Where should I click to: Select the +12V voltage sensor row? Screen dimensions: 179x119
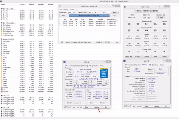click(x=27, y=65)
